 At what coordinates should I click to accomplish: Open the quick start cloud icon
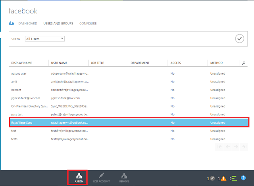[x=12, y=23]
